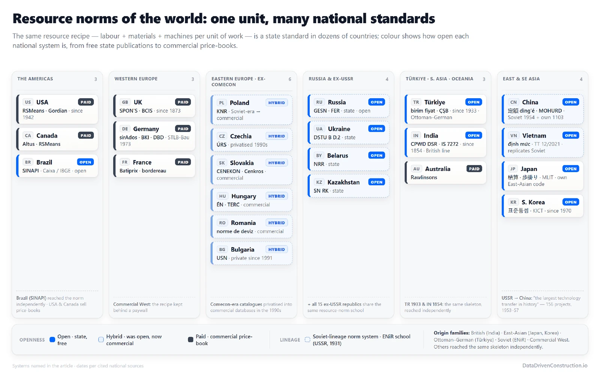
Task: Select EAST & SE ASIA column header
Action: tap(521, 79)
